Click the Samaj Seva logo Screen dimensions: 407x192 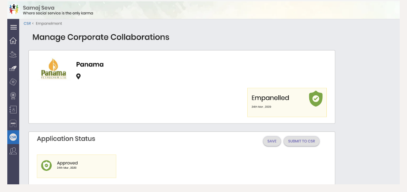14,9
